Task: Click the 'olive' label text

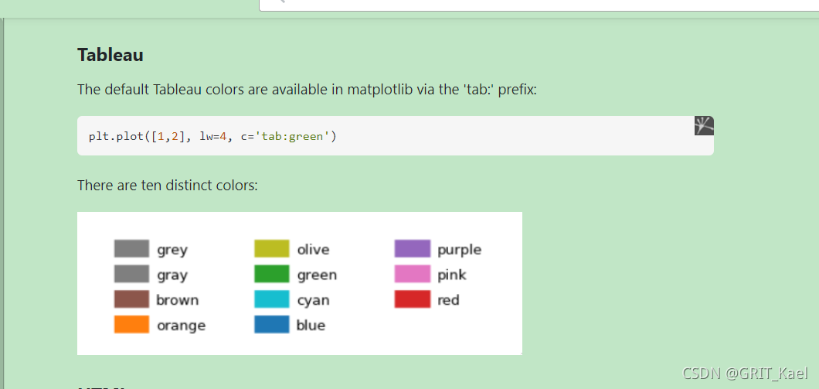Action: tap(314, 249)
